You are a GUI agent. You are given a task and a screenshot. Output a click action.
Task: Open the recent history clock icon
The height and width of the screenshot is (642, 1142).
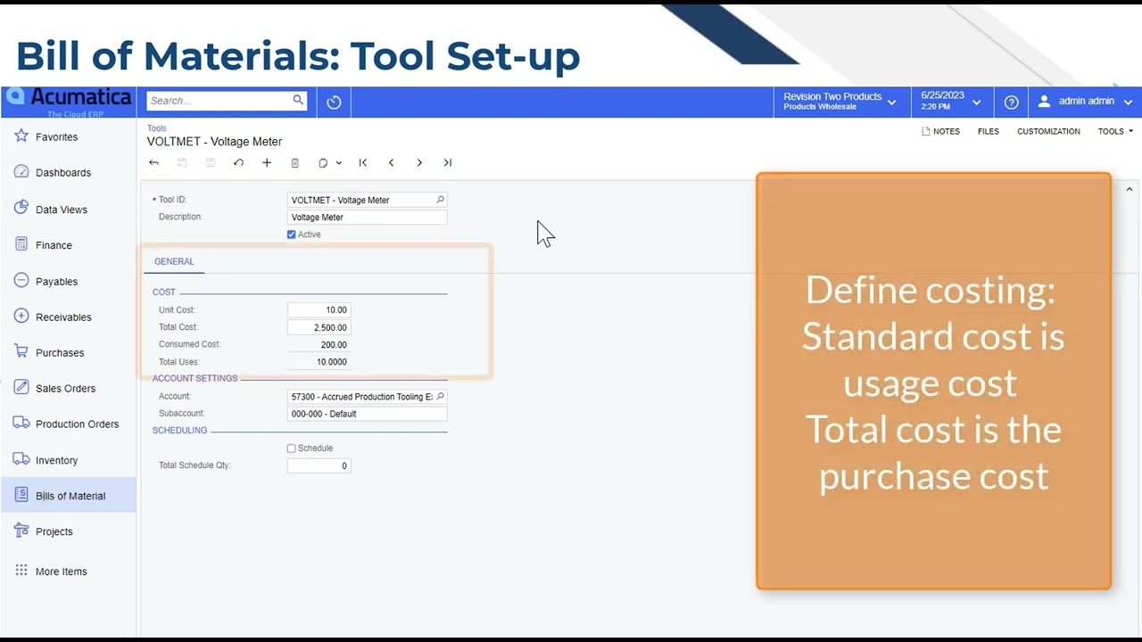coord(334,103)
